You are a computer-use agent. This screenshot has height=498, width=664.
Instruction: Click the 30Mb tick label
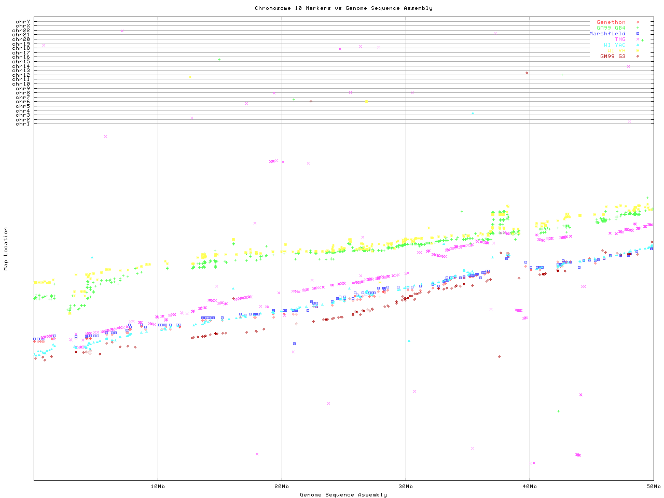[406, 487]
